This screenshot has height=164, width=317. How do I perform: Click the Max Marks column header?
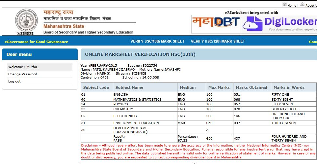(x=219, y=87)
